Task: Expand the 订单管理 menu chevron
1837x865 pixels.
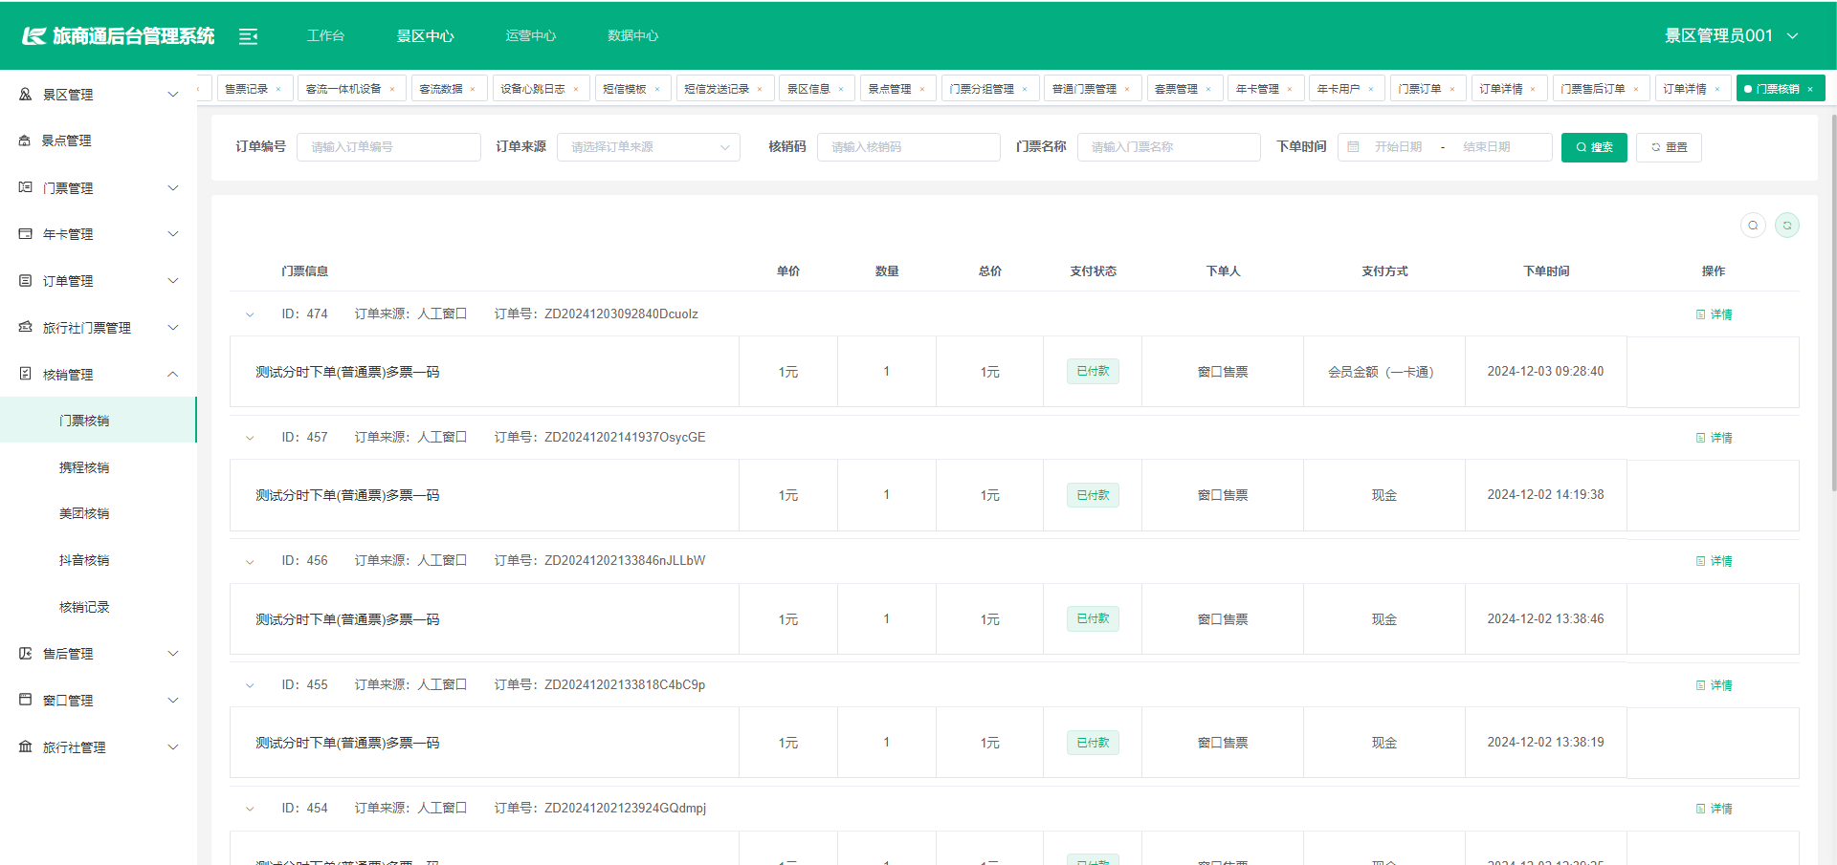Action: click(173, 281)
